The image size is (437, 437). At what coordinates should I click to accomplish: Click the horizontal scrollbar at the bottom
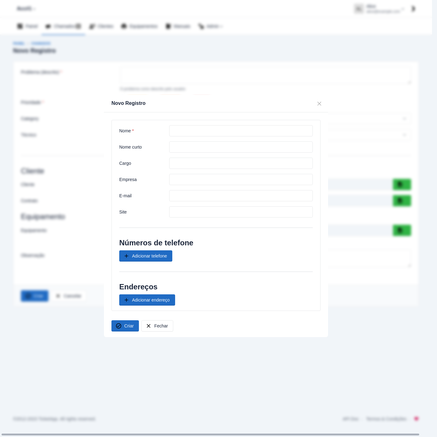[x=210, y=435]
